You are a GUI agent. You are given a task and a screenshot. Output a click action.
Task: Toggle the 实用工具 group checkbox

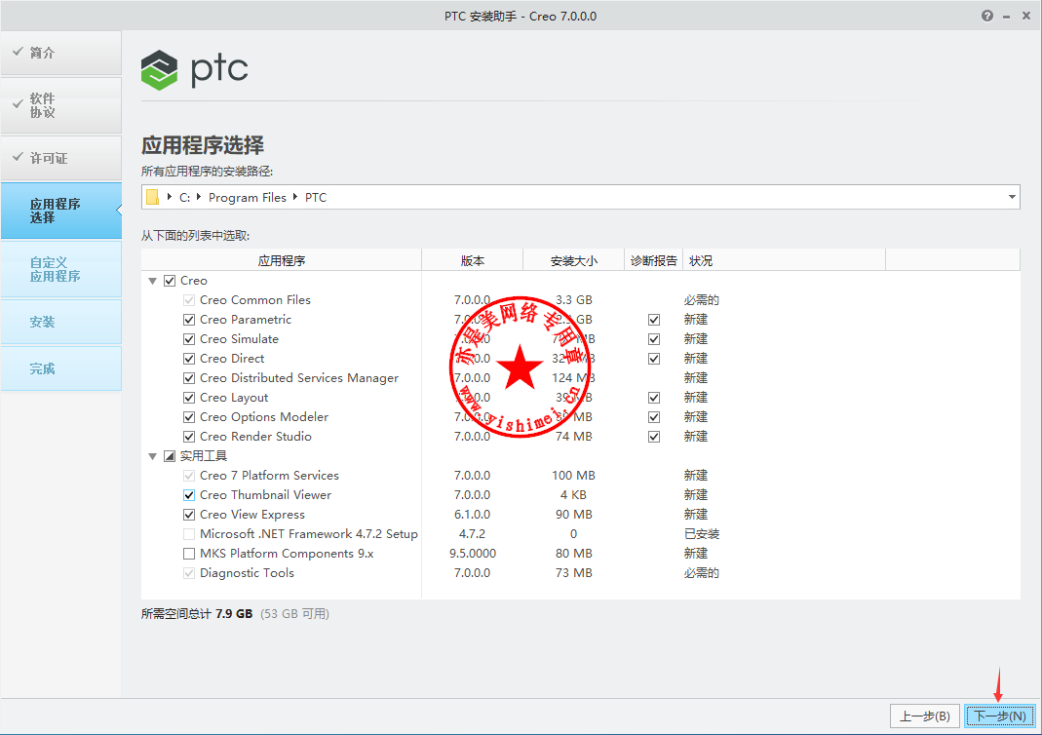click(170, 456)
